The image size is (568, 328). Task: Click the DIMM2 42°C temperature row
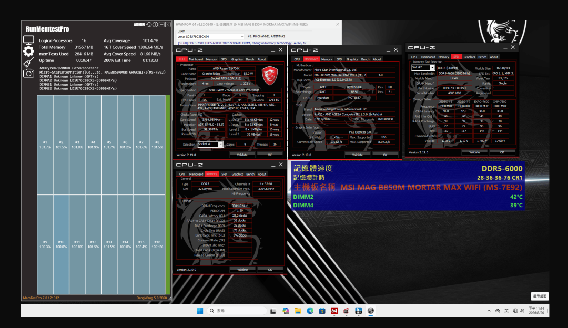(408, 197)
